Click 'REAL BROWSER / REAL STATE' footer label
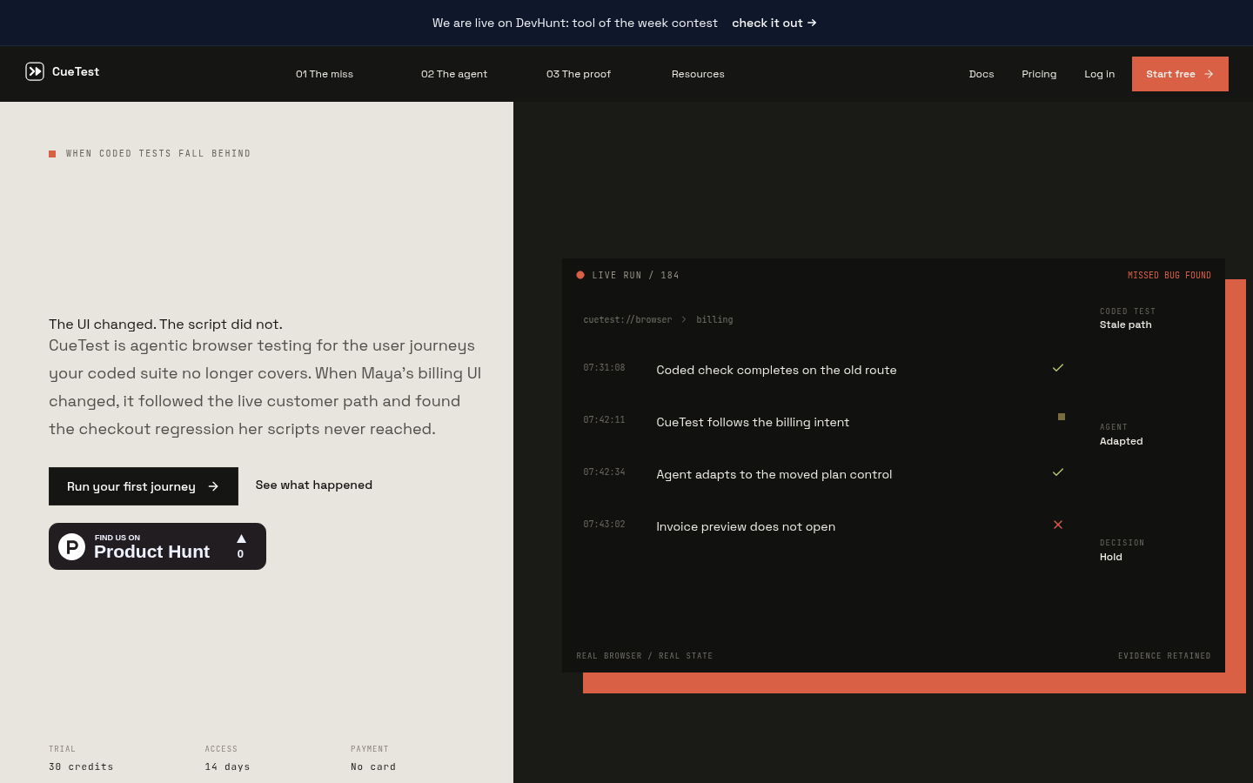Image resolution: width=1253 pixels, height=783 pixels. tap(644, 656)
